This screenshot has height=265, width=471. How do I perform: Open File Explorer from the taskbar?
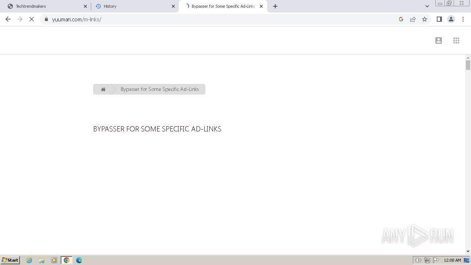click(42, 260)
